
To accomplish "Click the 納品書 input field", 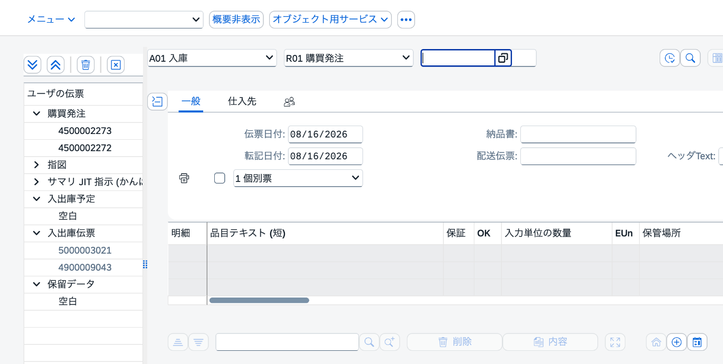I will point(578,135).
